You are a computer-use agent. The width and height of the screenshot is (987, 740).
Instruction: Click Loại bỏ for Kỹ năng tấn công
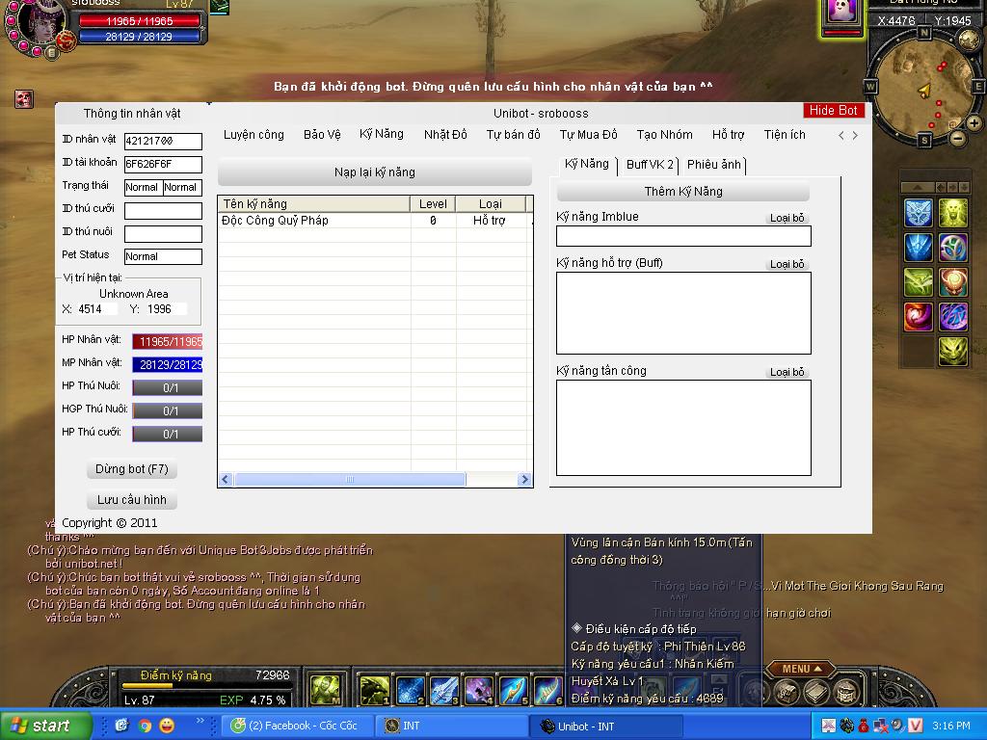[787, 372]
